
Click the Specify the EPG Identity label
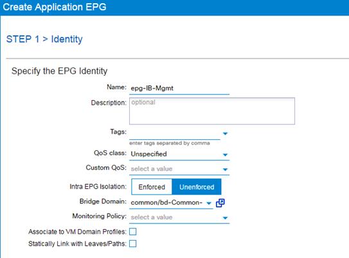click(x=59, y=71)
